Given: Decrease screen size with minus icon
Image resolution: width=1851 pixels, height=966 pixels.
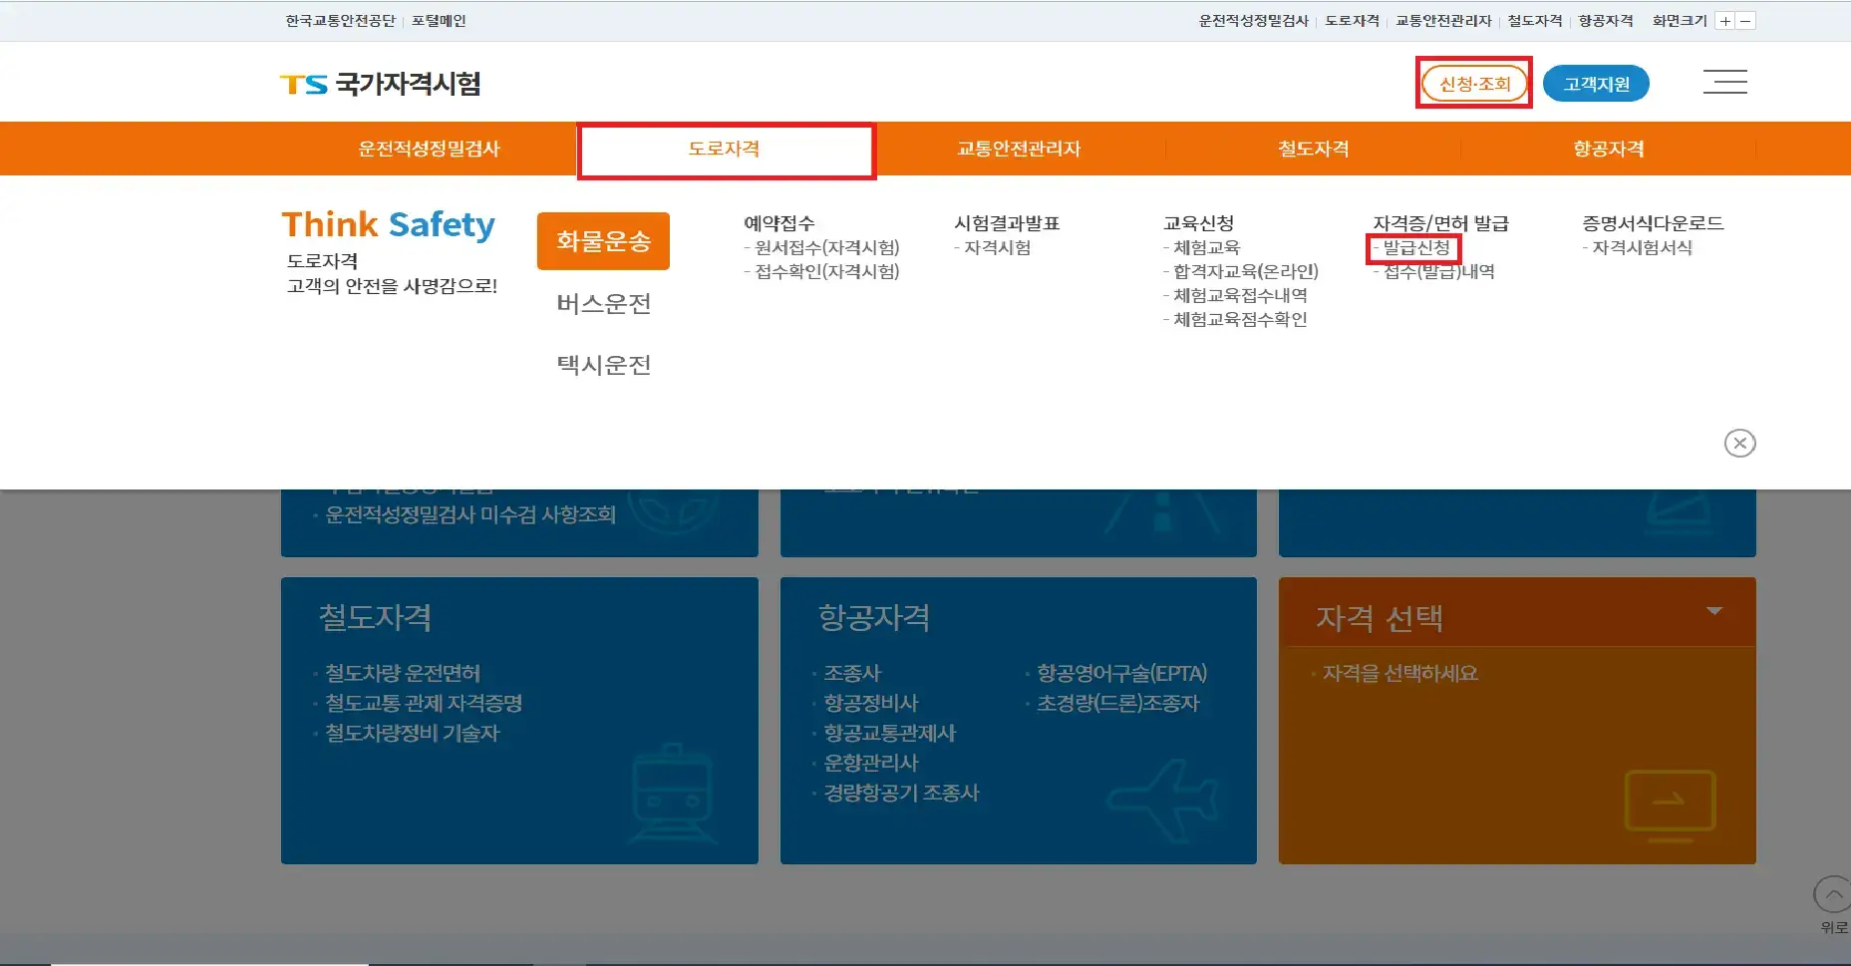Looking at the screenshot, I should (1745, 21).
